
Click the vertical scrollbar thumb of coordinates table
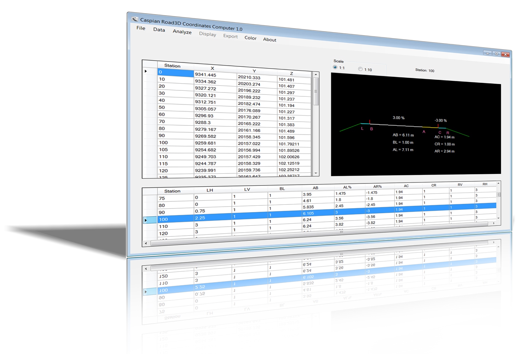[x=316, y=91]
